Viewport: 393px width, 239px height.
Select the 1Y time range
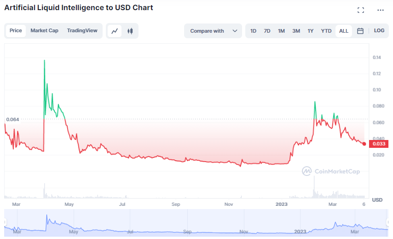click(x=311, y=31)
